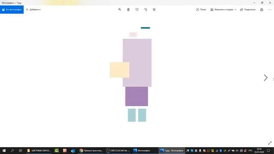Viewport: 274px width, 154px height.
Task: Switch to the 'ЦВЕТОВЫЕ ОБРАЗ...' folder taskbar item
Action: 39,151
